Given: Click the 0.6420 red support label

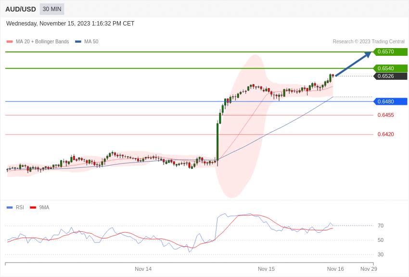Looking at the screenshot, I should (386, 134).
